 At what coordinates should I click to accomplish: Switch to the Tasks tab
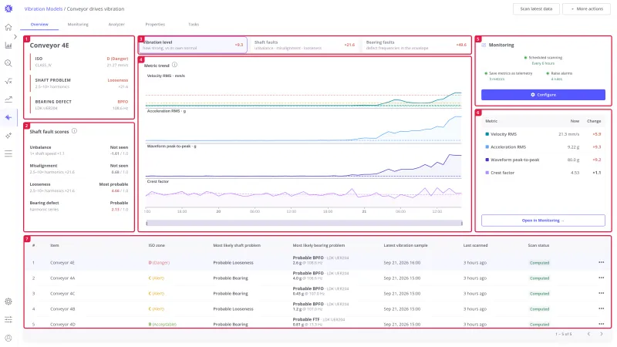(x=194, y=25)
